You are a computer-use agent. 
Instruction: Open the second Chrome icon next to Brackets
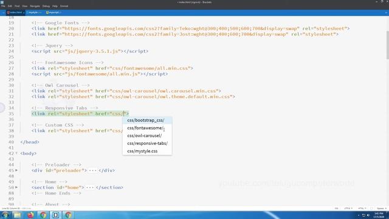(68, 215)
